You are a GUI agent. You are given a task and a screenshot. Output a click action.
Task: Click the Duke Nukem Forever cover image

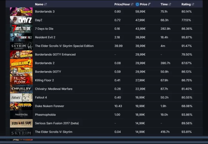click(21, 106)
